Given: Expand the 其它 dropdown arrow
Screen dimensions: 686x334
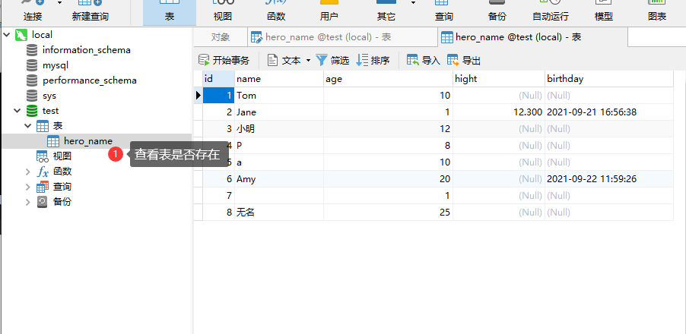Looking at the screenshot, I should 414,2.
